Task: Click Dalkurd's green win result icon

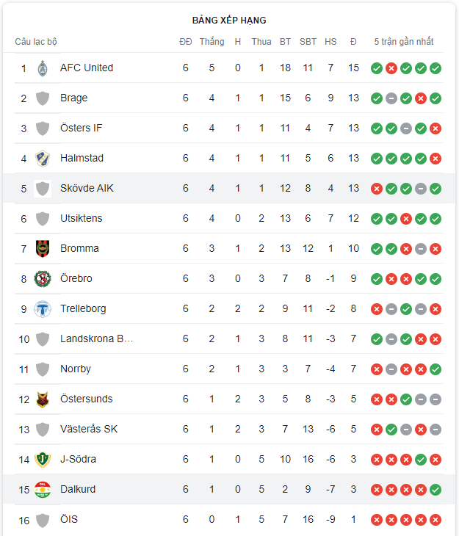Action: coord(435,490)
